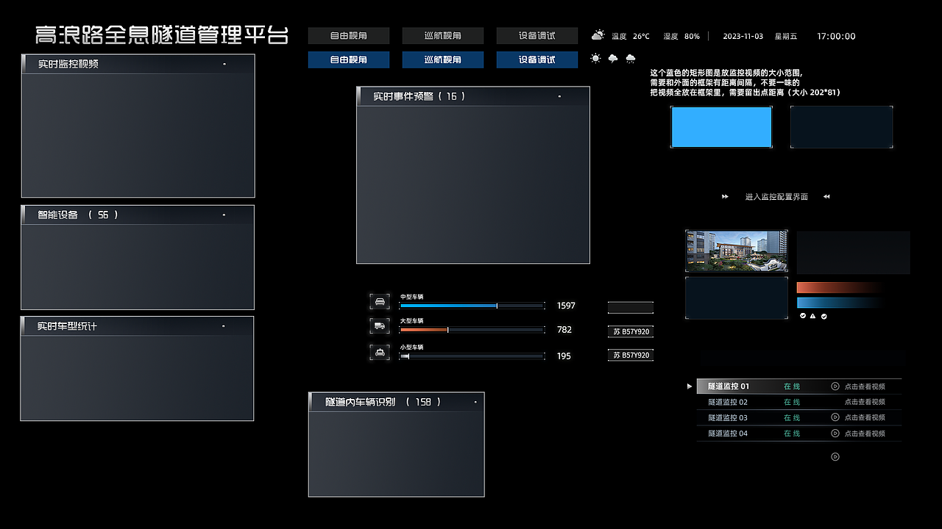The width and height of the screenshot is (942, 529).
Task: Click the 高浪路全息隧道管理平台 title
Action: pyautogui.click(x=162, y=35)
